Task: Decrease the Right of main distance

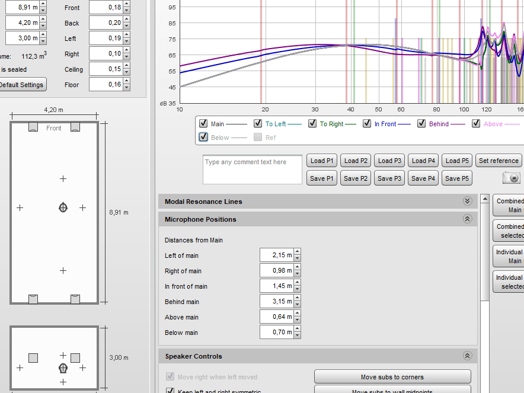Action: 297,274
